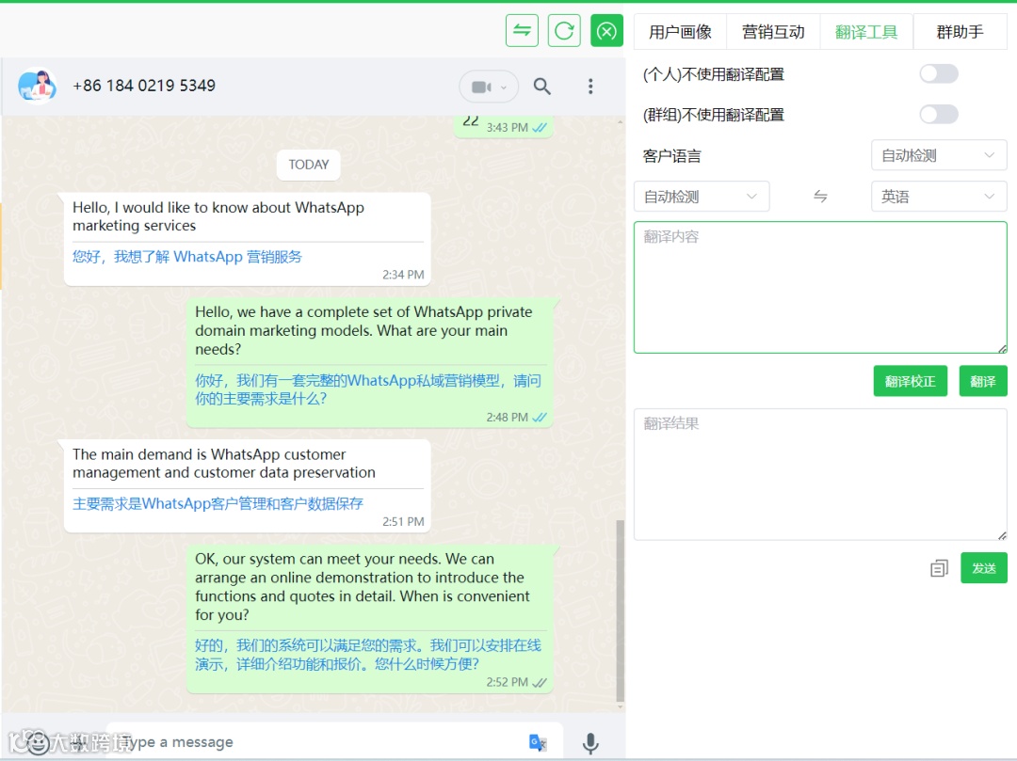Switch to the 用户画像 tab
The image size is (1017, 761).
coord(680,32)
